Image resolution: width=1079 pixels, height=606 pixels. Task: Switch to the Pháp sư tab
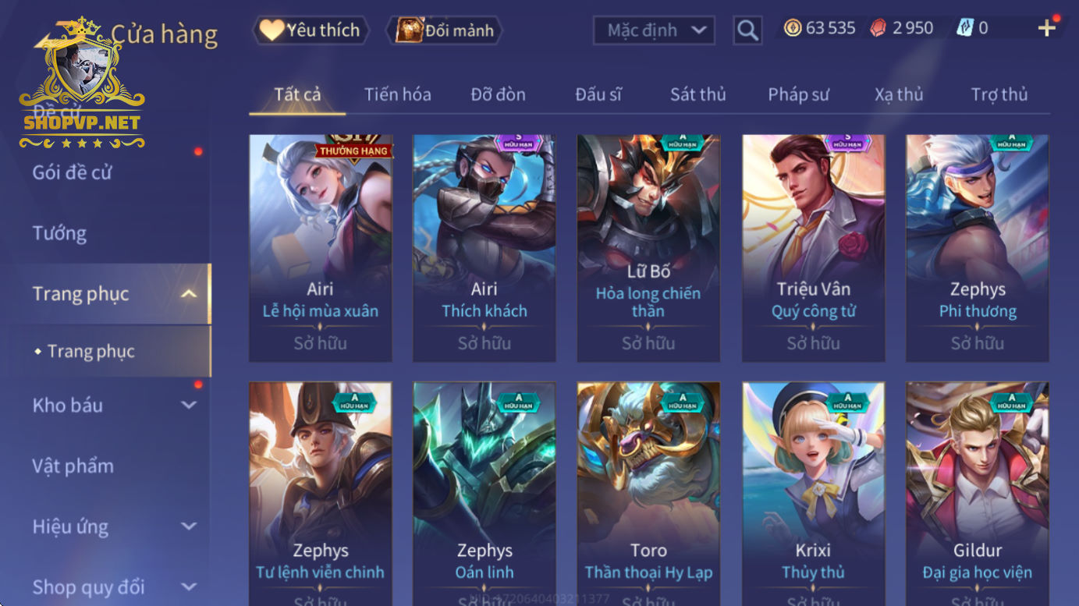pos(798,94)
